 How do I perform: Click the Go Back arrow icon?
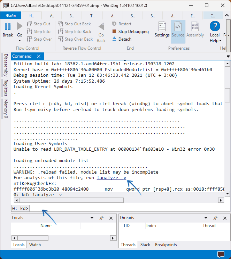click(101, 26)
